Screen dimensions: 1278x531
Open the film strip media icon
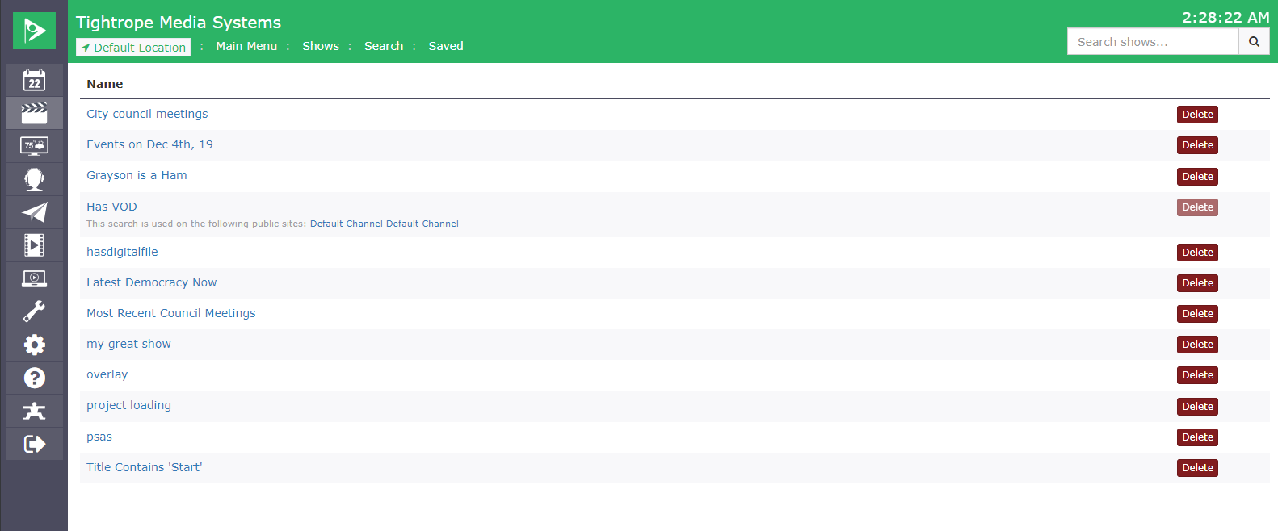(x=34, y=245)
